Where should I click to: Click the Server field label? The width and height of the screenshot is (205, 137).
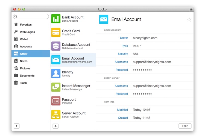pos(124,38)
